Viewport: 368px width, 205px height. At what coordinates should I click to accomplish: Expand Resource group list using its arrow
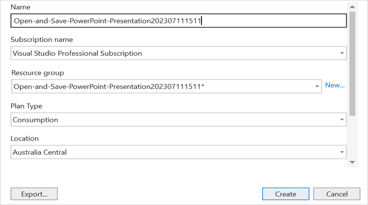pos(317,86)
